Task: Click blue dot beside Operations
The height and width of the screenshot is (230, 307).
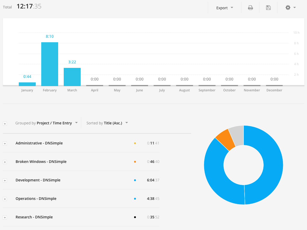Action: pos(135,199)
